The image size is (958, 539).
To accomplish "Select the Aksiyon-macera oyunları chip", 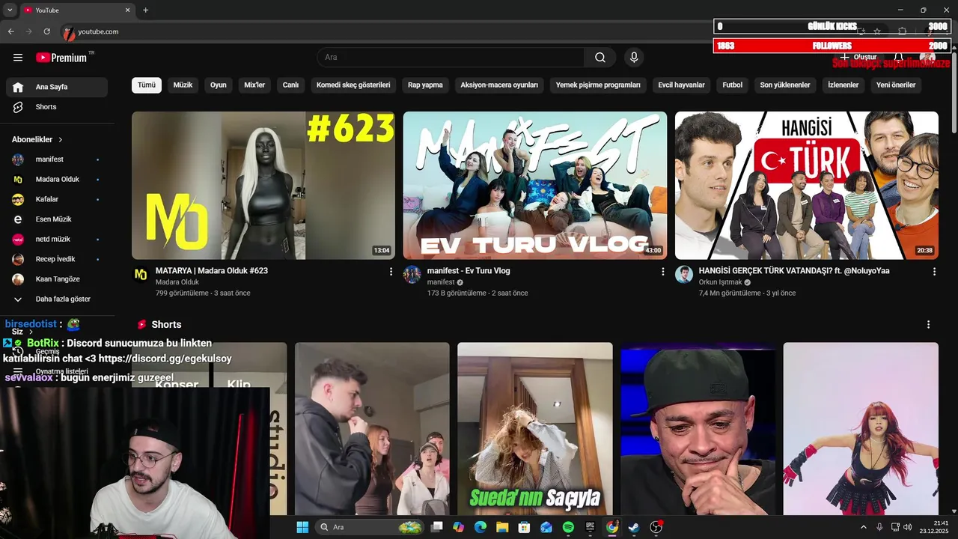I will coord(499,85).
